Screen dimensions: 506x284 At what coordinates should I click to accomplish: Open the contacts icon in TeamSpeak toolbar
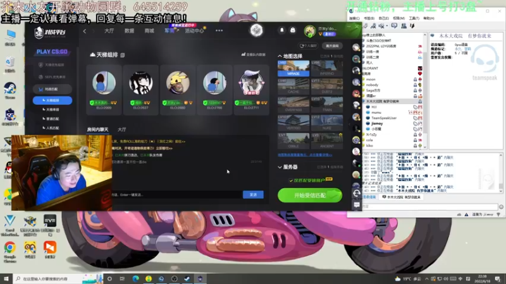[x=404, y=26]
